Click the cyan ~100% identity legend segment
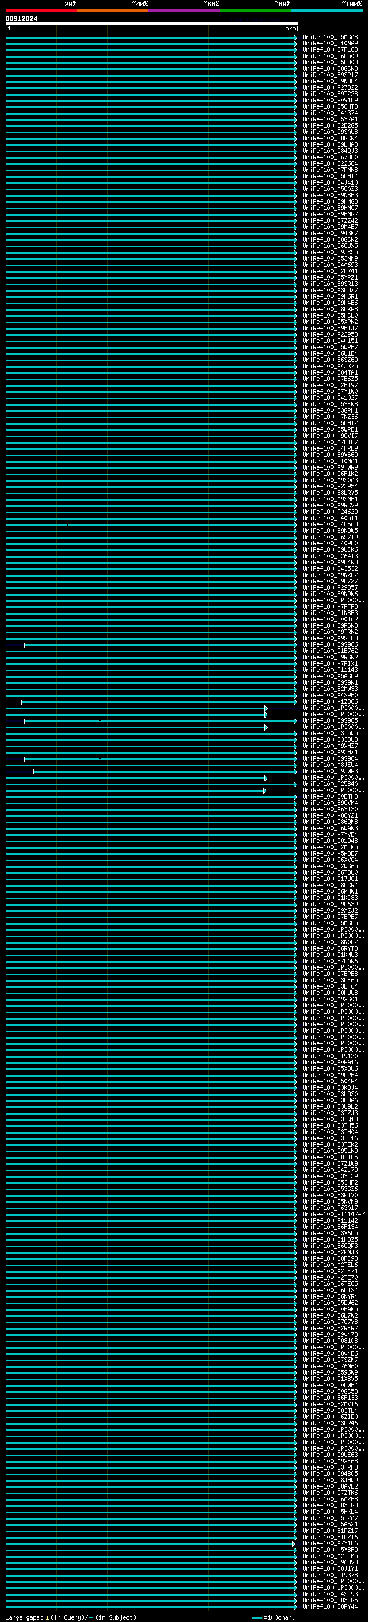The height and width of the screenshot is (1622, 368). coord(327,10)
